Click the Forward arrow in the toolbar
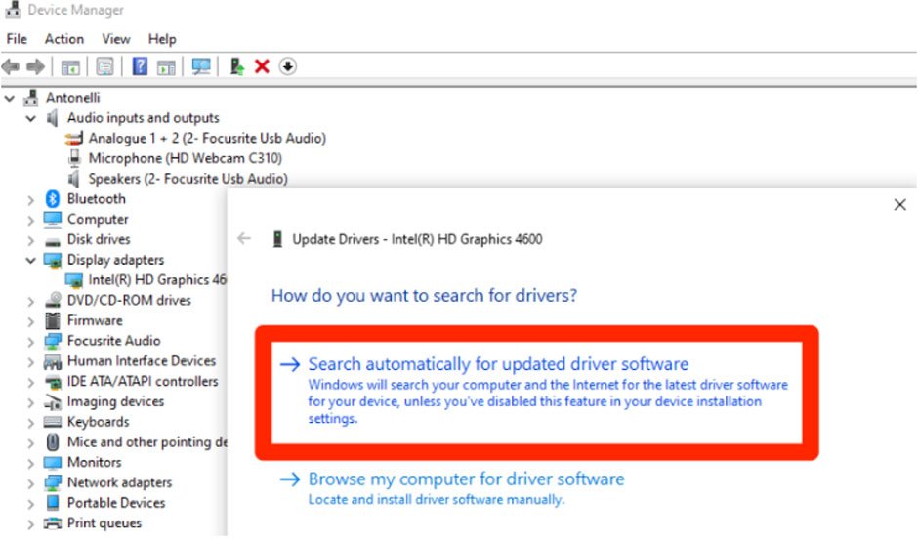 (36, 66)
